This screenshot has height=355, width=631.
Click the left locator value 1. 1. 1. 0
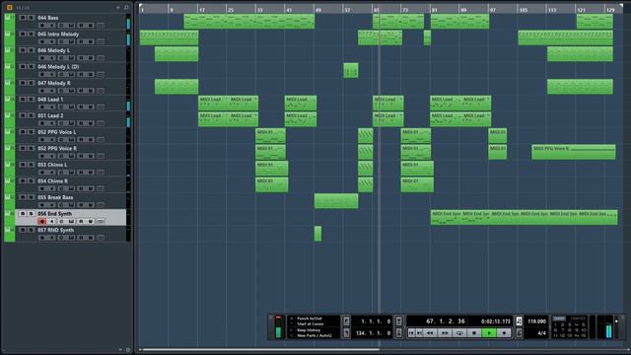375,321
